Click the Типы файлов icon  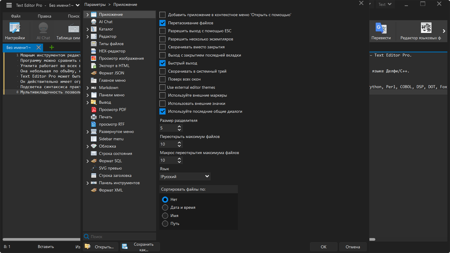click(x=94, y=44)
